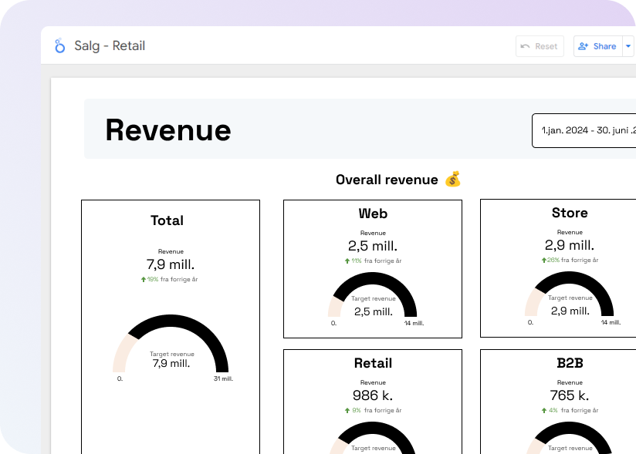Screen dimensions: 636x454
Task: Click the "14 mill." gauge maximum in Store card
Action: point(611,323)
